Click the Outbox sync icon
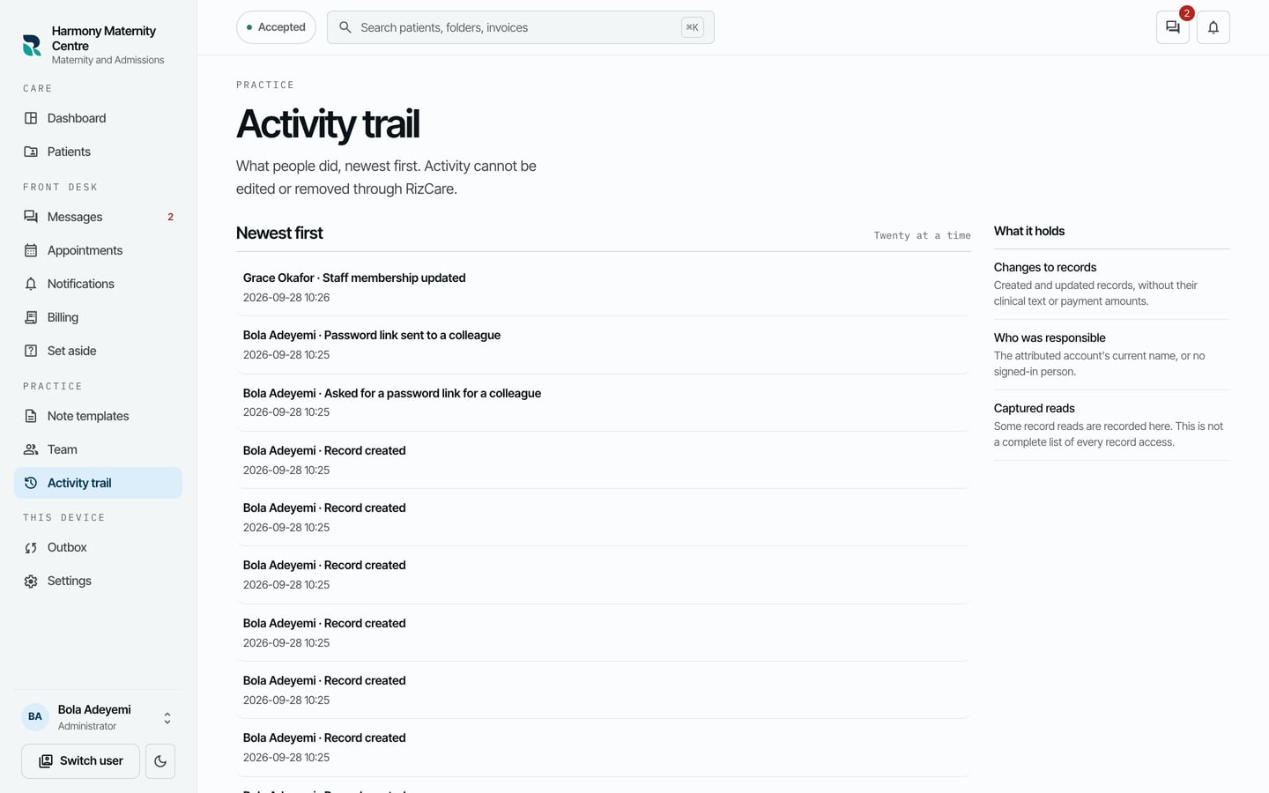Image resolution: width=1269 pixels, height=793 pixels. [31, 547]
